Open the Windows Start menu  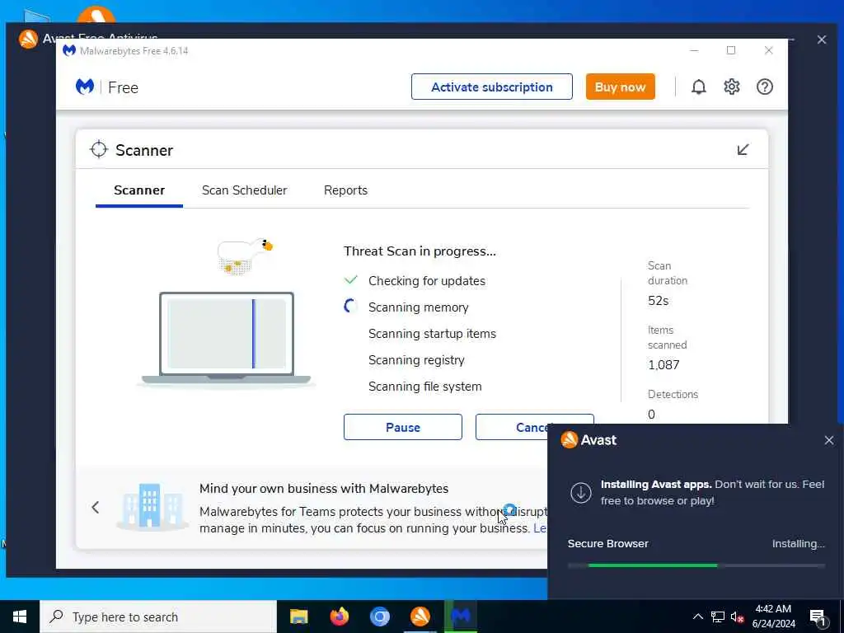(20, 617)
